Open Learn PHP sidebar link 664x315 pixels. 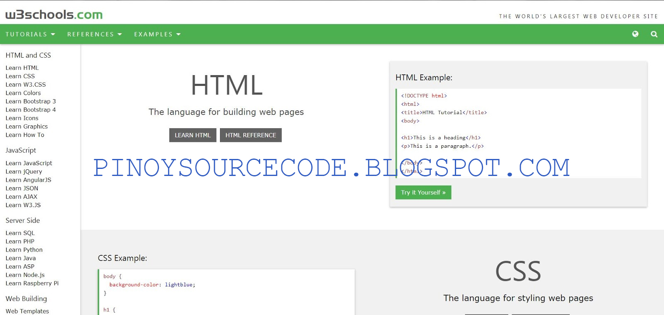[x=20, y=241]
